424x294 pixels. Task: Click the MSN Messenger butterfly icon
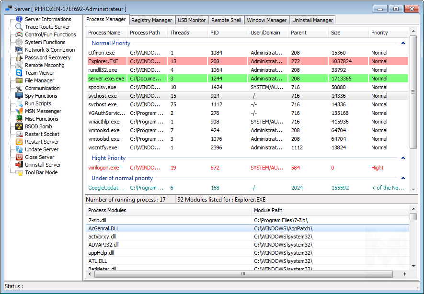(19, 111)
